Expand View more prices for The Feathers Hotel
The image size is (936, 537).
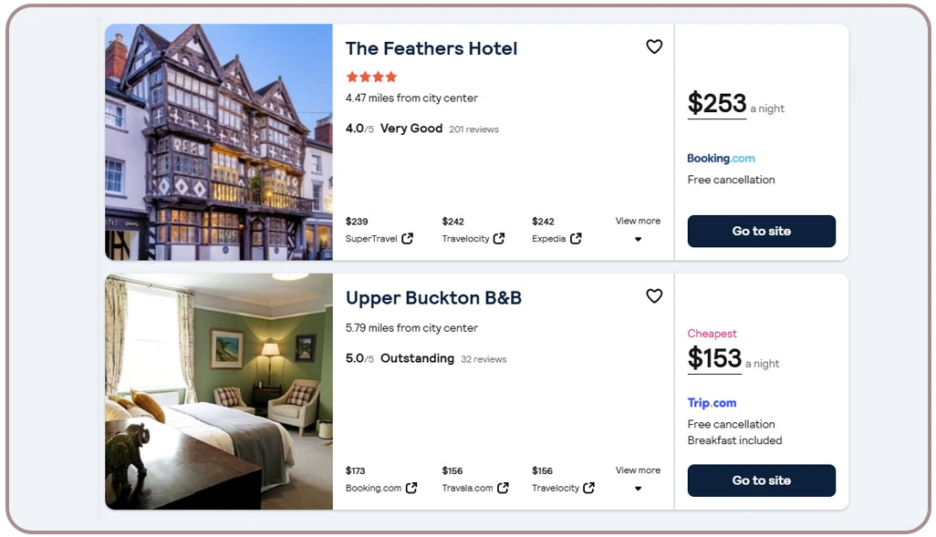[x=638, y=230]
